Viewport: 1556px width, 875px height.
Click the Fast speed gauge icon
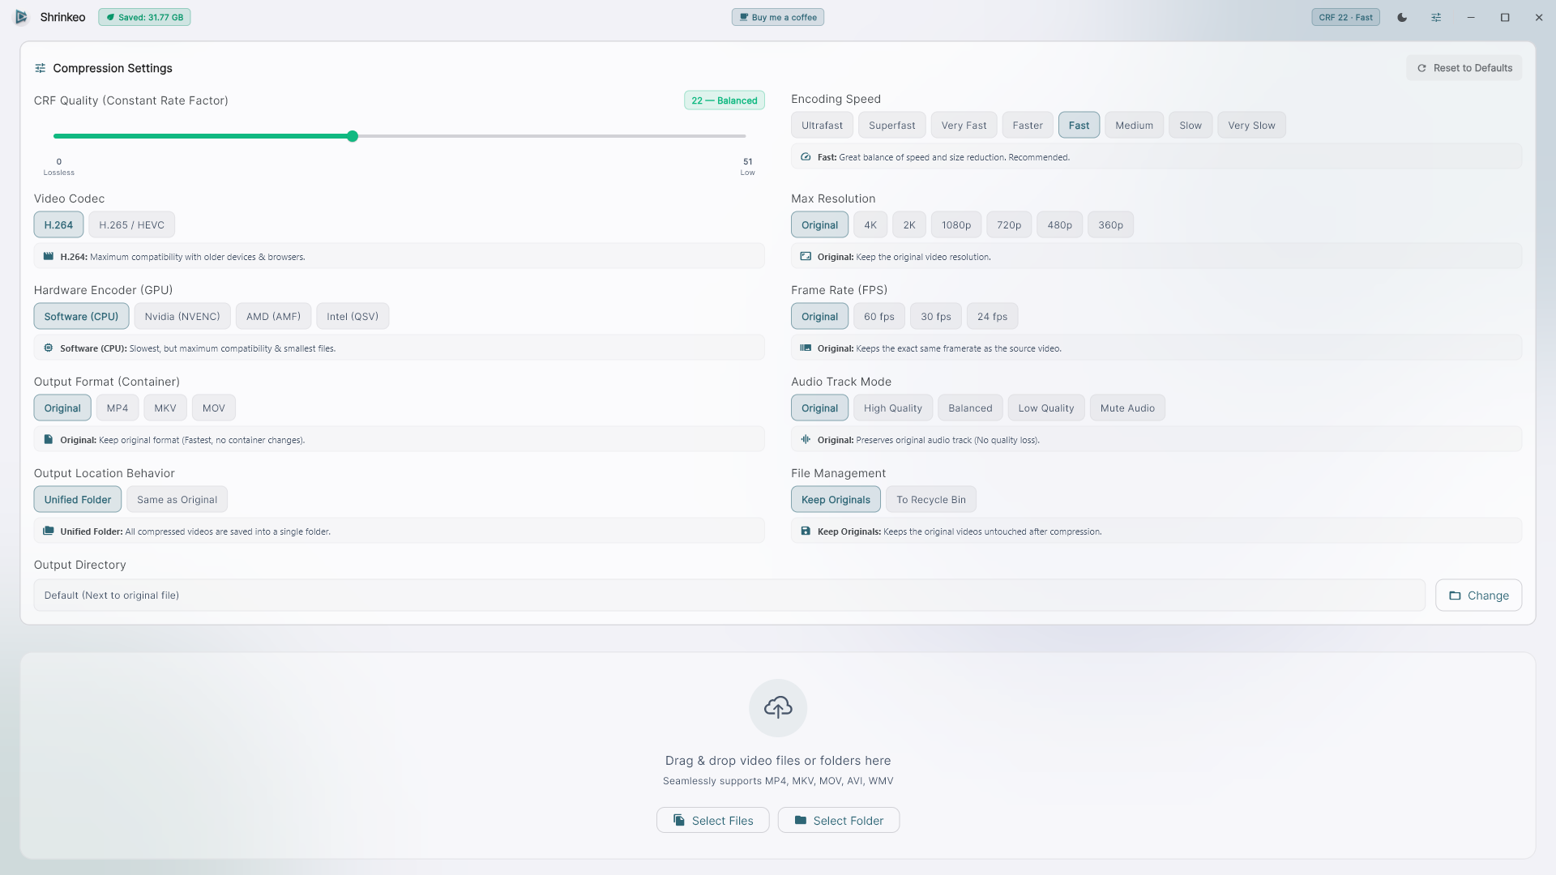tap(806, 157)
